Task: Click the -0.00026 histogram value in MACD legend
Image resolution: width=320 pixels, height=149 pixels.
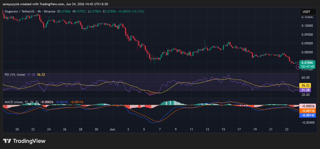Action: click(x=47, y=102)
